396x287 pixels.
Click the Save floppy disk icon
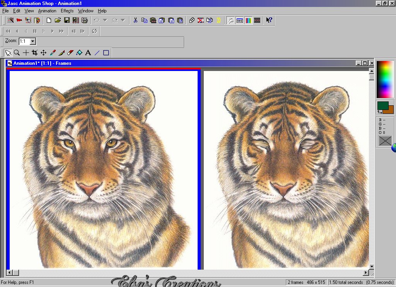point(67,20)
